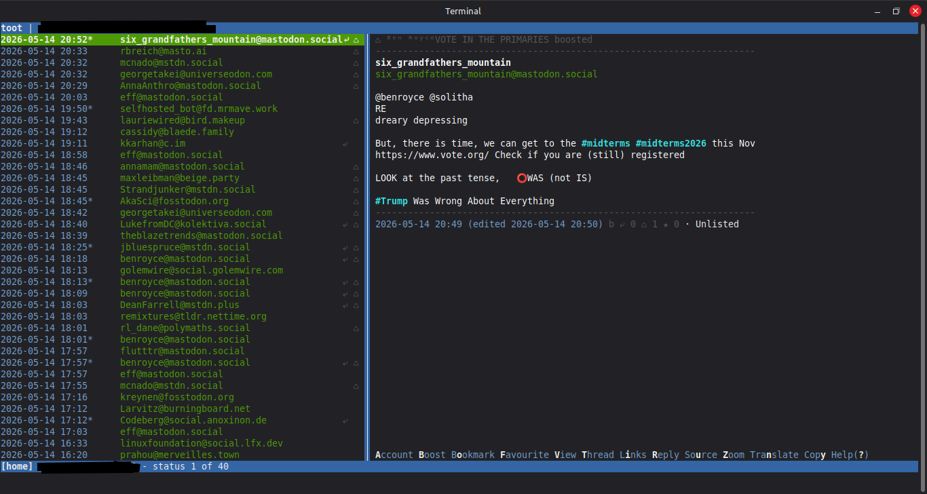Open the https://www.vote.org/ link

point(432,155)
